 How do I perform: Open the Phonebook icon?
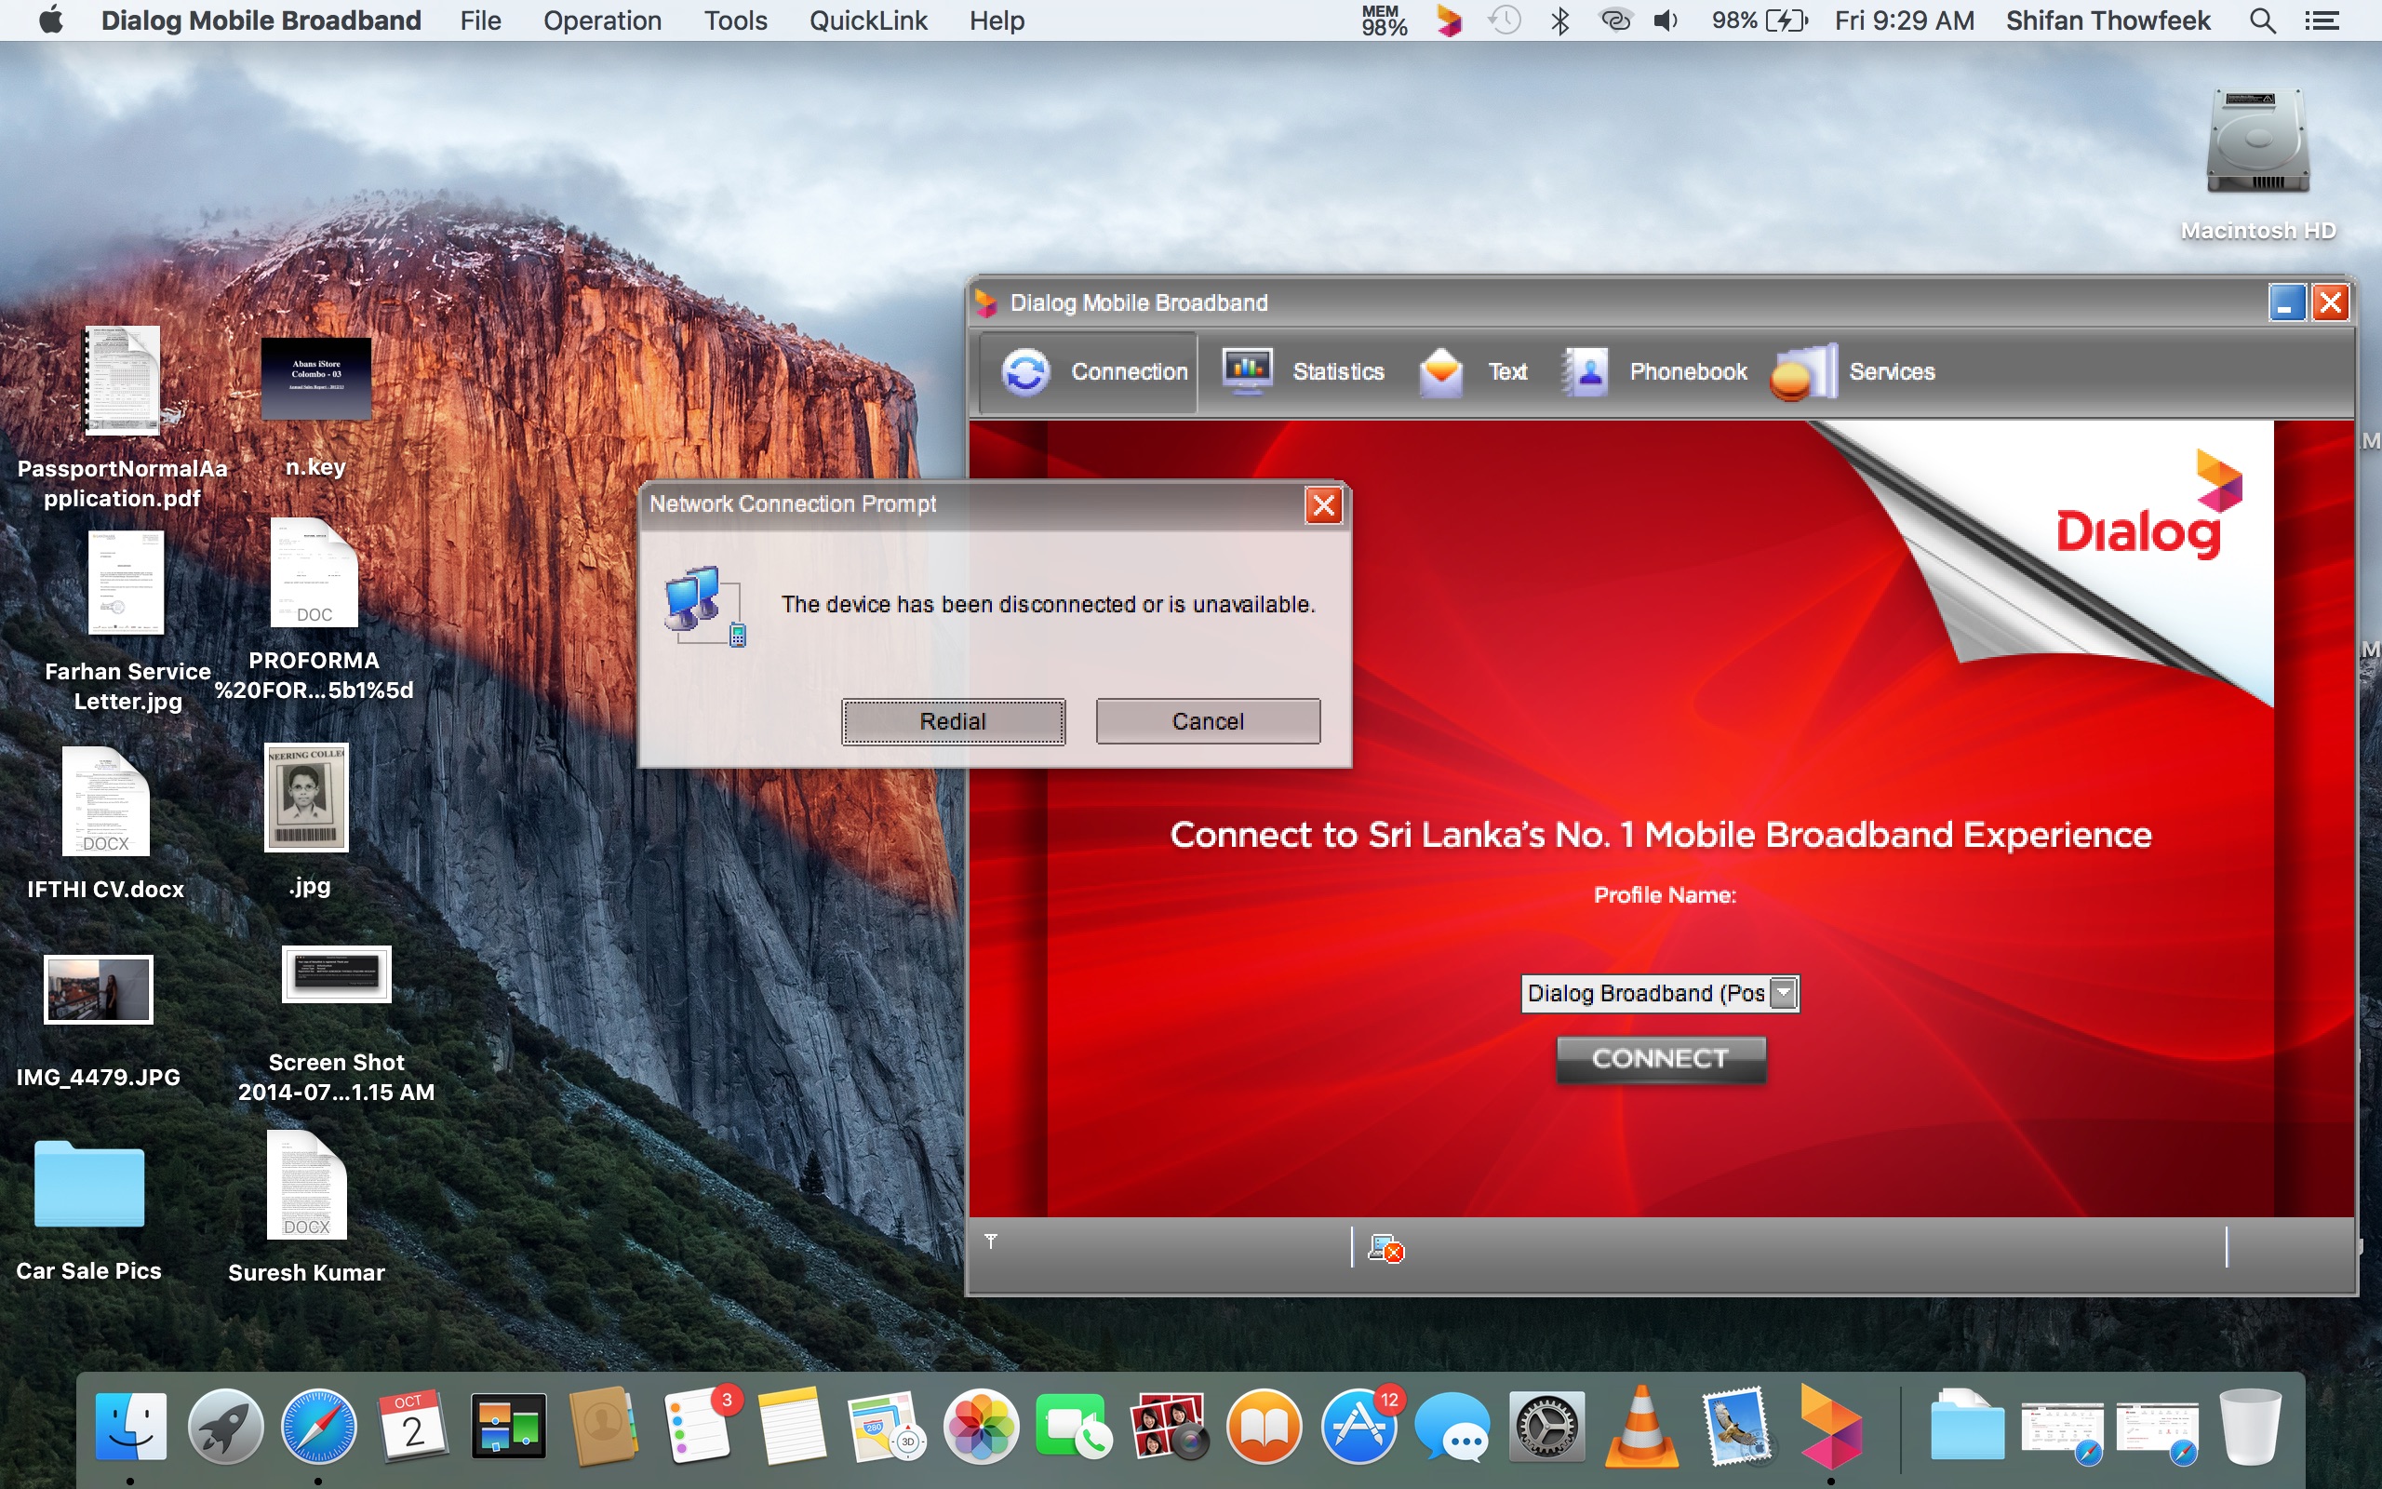click(x=1586, y=372)
